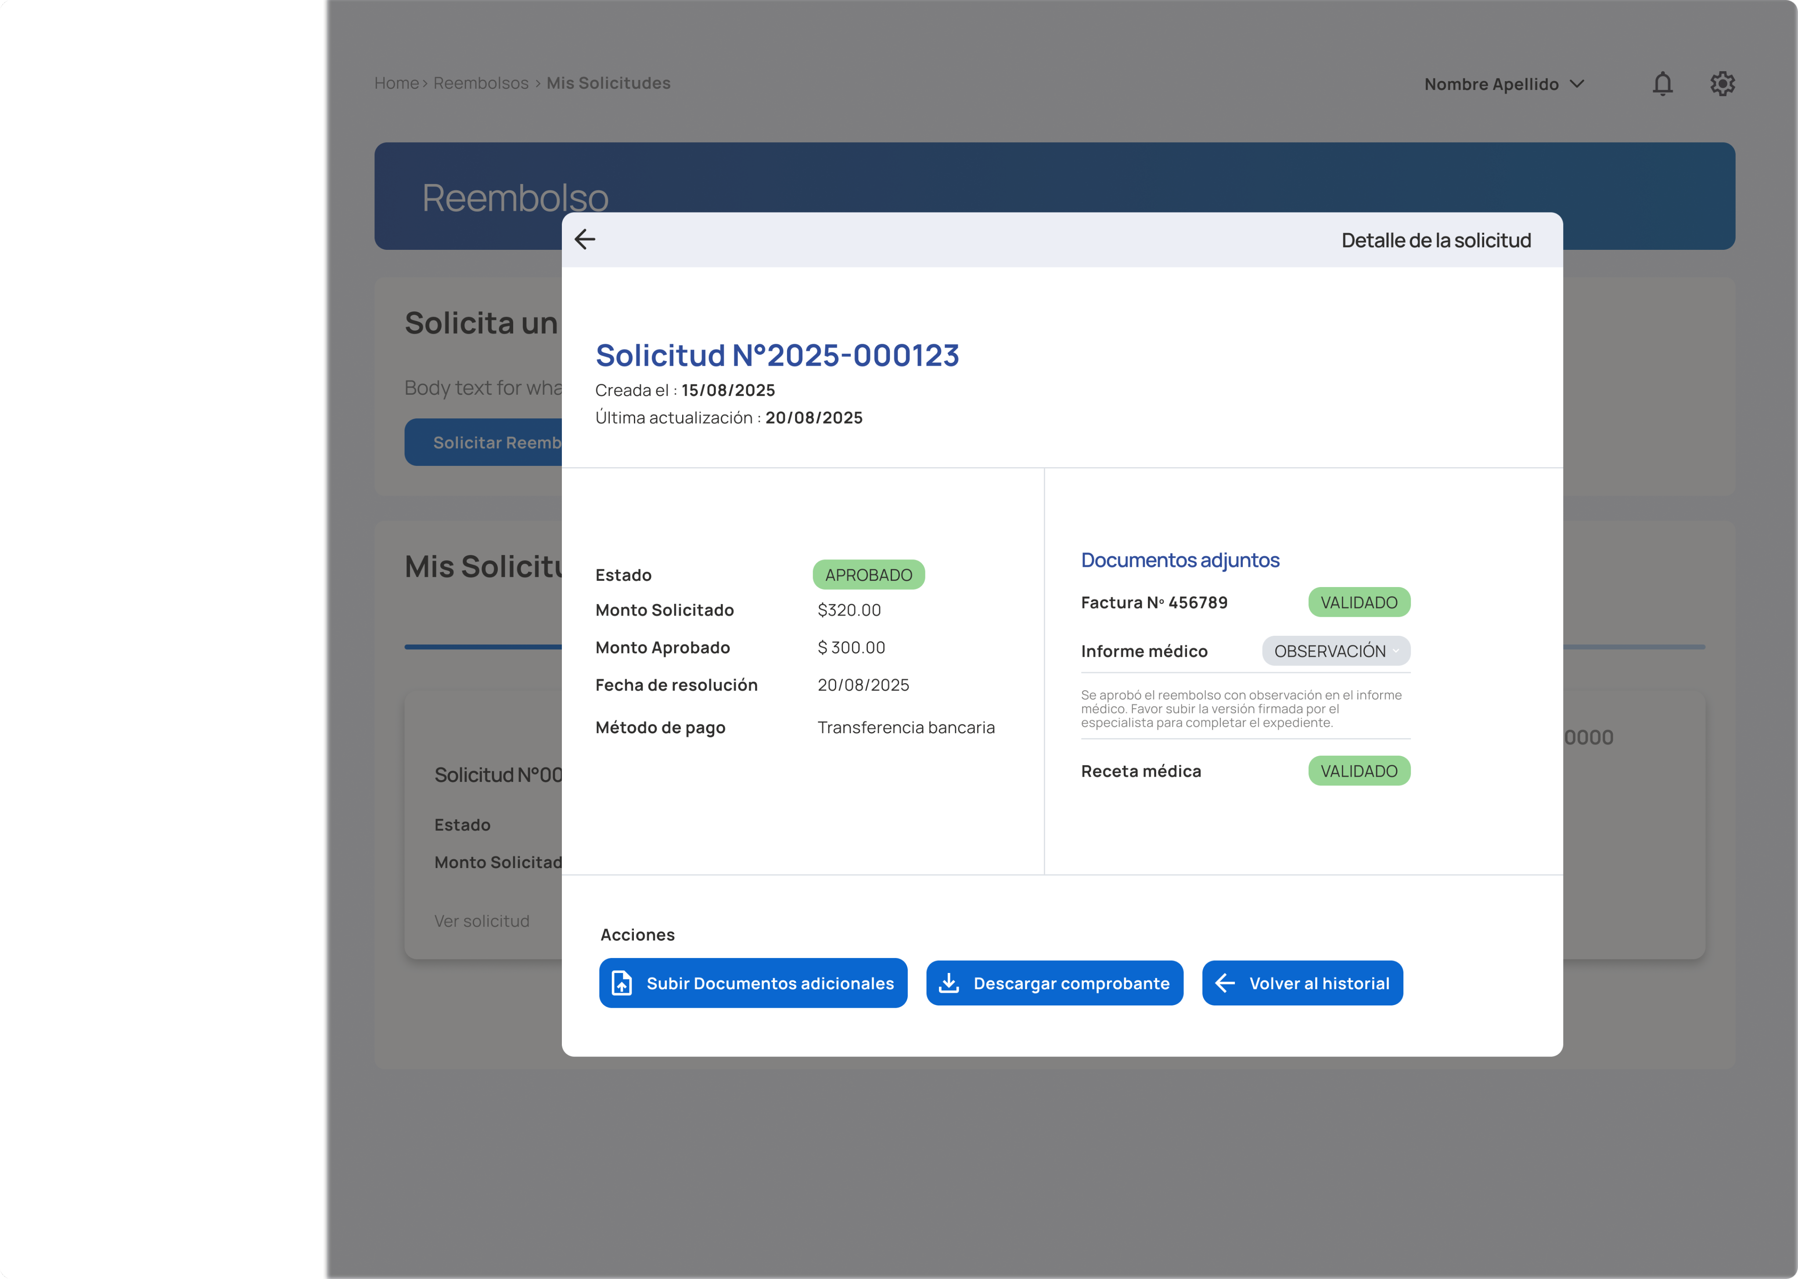The width and height of the screenshot is (1798, 1279).
Task: Click upload document icon on Subir button
Action: 622,983
